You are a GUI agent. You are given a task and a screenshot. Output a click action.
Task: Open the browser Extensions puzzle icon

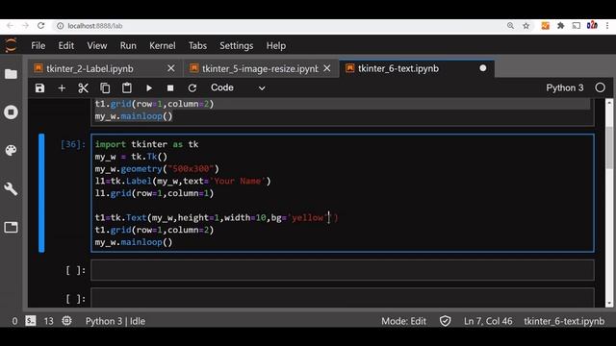(x=560, y=26)
